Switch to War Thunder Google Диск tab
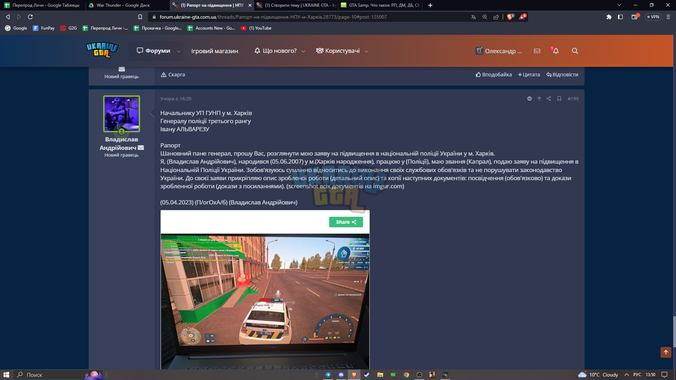 click(127, 5)
